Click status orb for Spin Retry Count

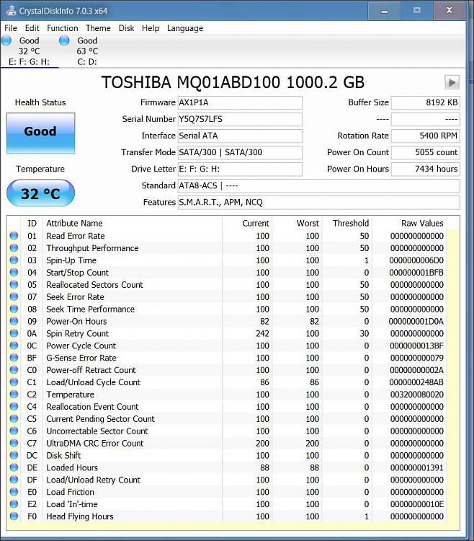pos(14,333)
